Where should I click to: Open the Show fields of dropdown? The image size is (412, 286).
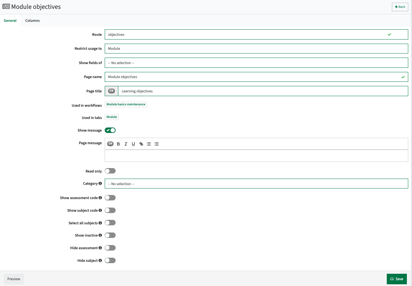(256, 63)
